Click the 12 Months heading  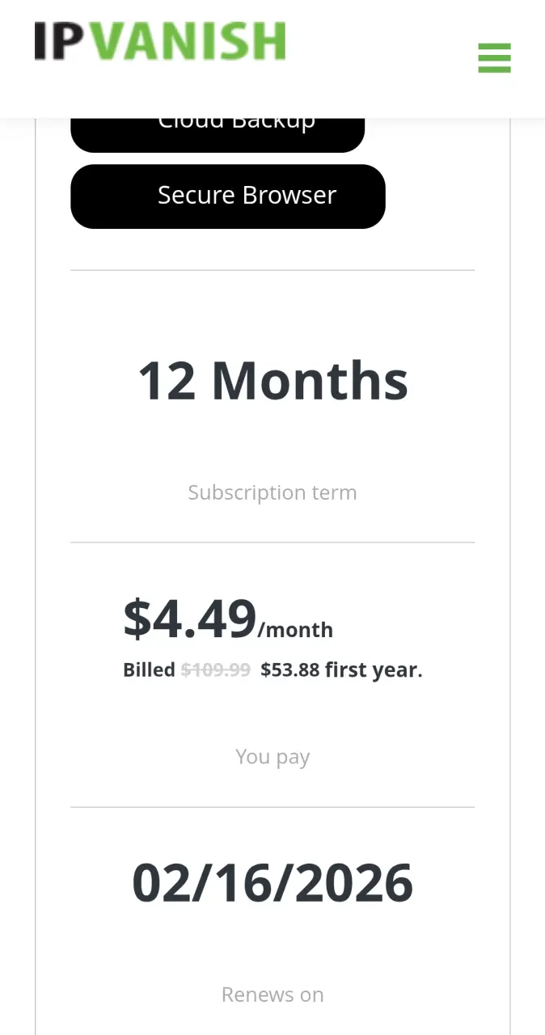pos(272,380)
